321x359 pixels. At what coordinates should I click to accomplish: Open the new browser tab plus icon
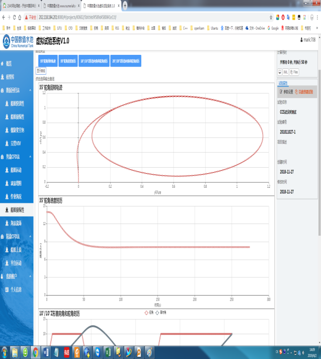coord(125,6)
